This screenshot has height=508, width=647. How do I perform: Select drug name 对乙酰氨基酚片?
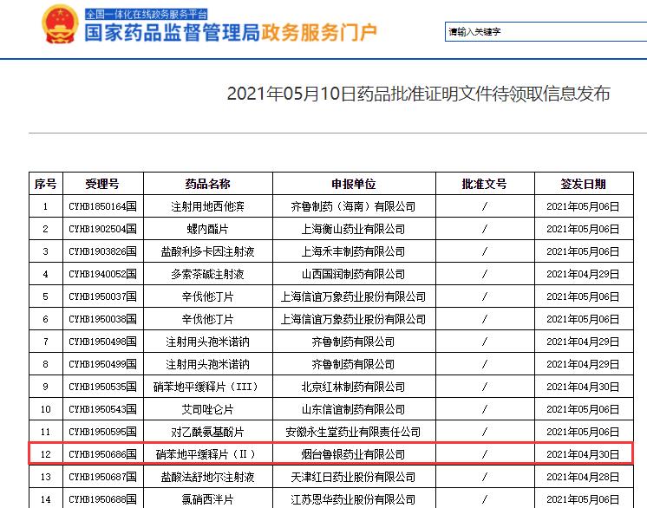207,432
